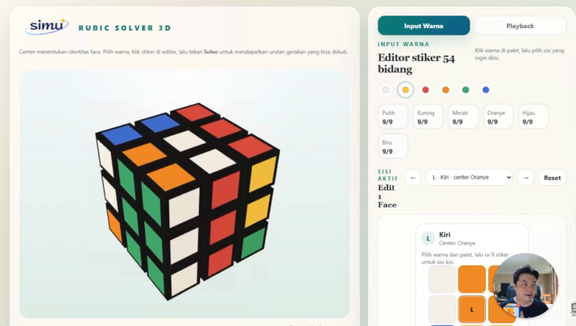Click the simu logo

coord(47,26)
